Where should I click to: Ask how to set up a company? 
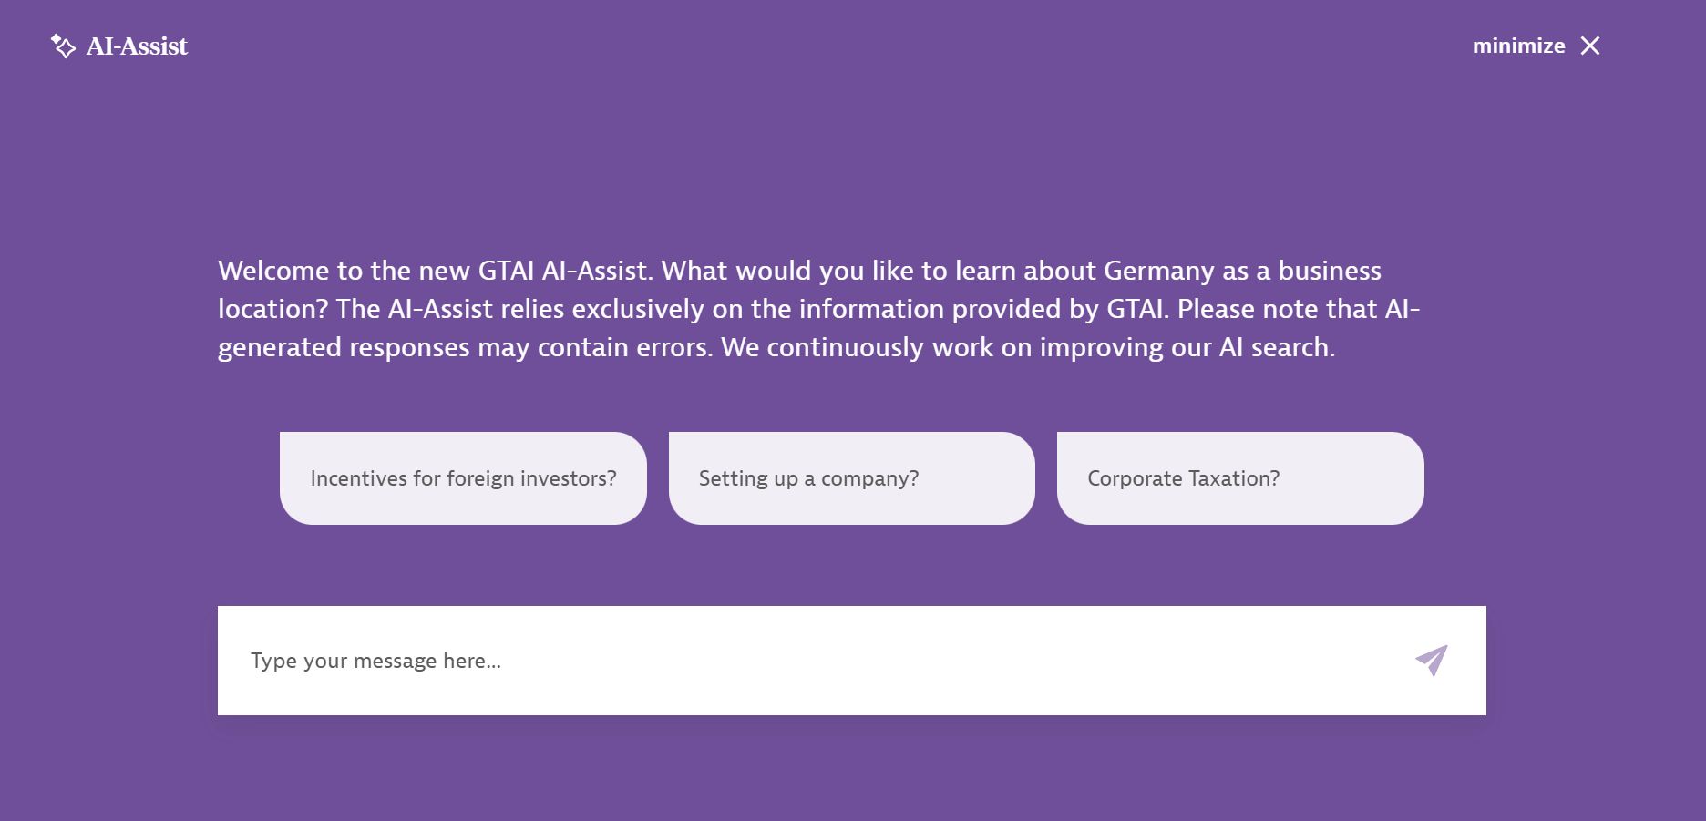pyautogui.click(x=852, y=478)
